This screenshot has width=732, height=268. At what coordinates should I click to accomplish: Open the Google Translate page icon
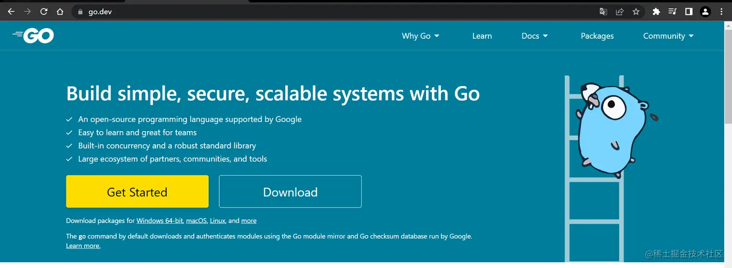pyautogui.click(x=603, y=12)
